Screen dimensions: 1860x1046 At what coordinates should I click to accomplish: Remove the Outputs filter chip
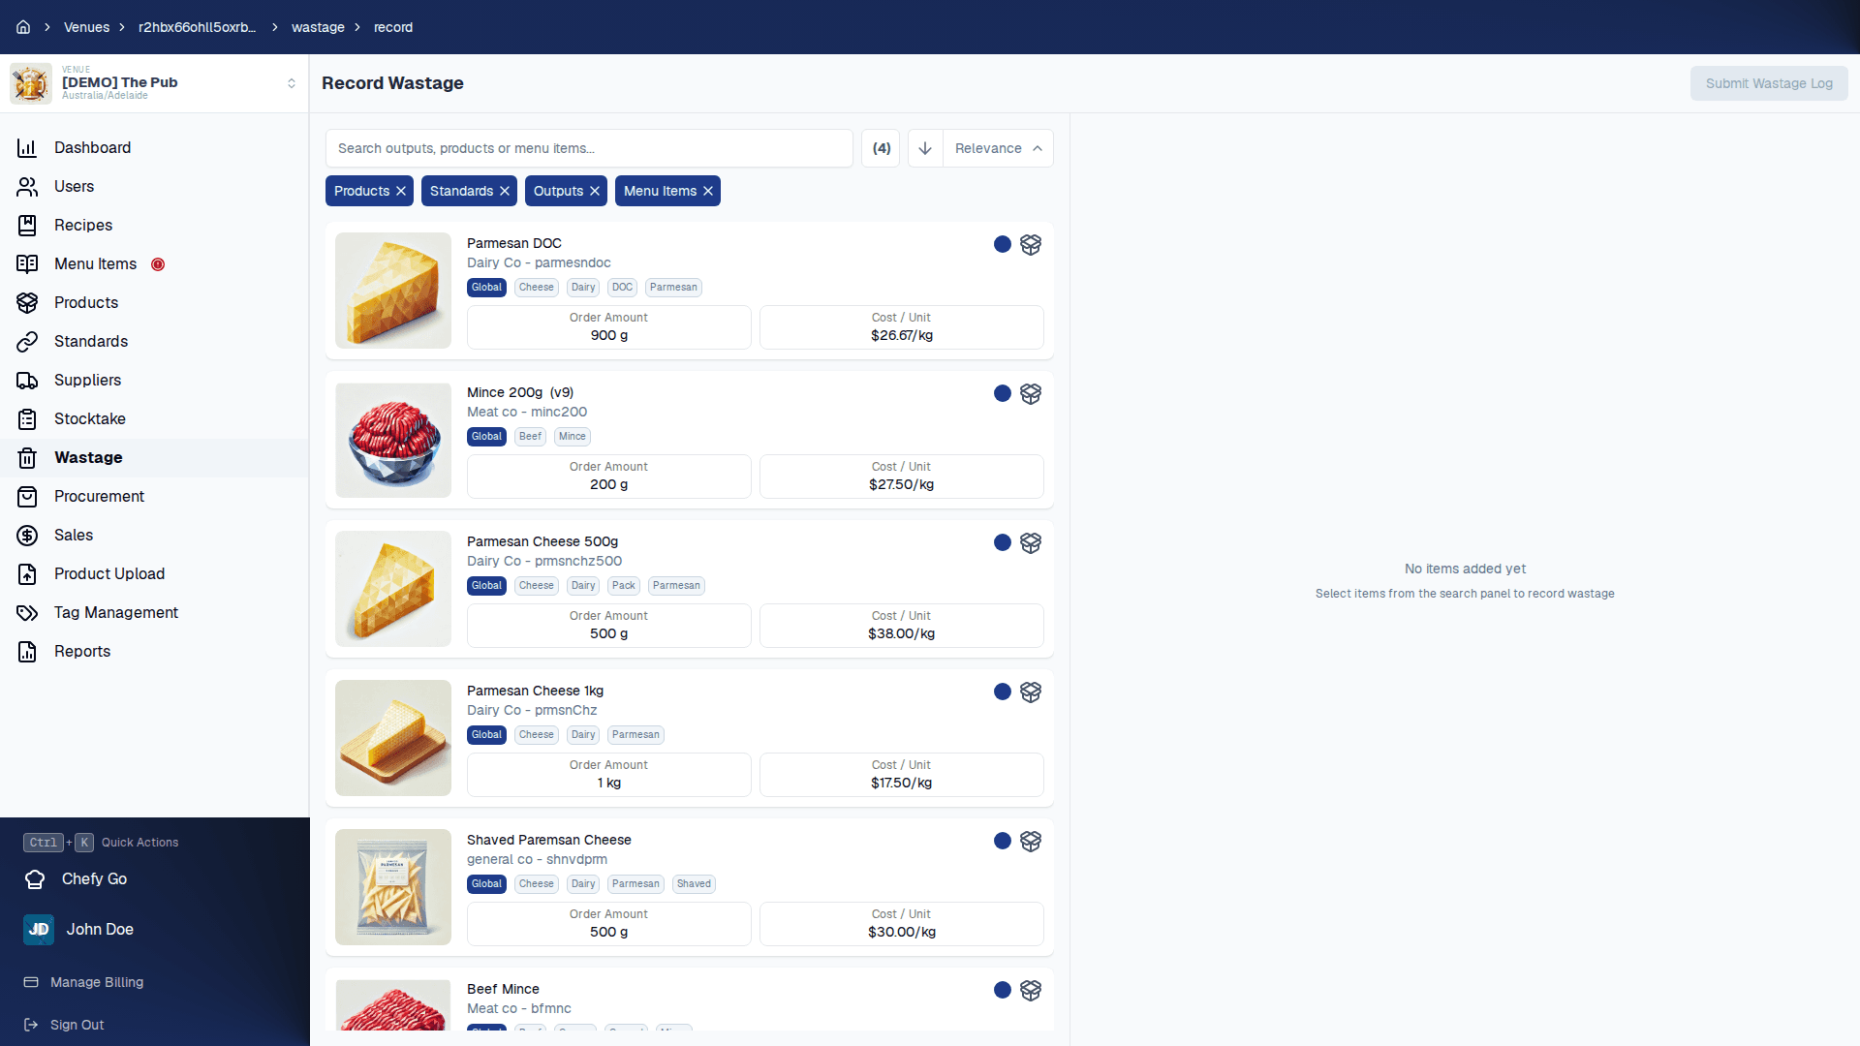pos(595,191)
